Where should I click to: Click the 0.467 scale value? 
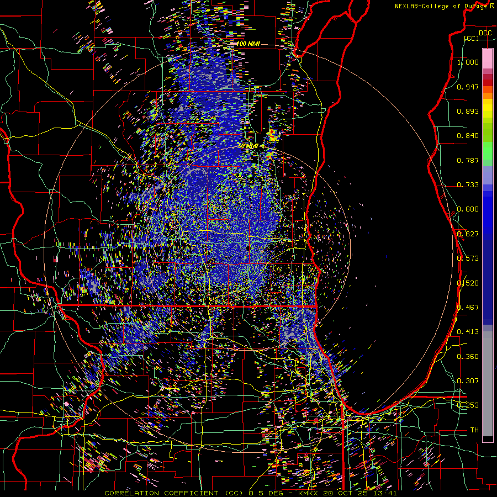(x=468, y=308)
